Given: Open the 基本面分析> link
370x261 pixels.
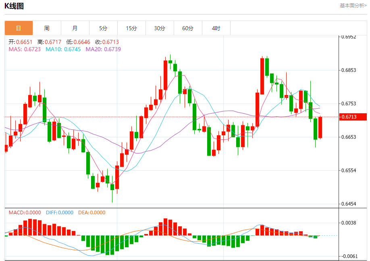Looking at the screenshot, I should click(x=353, y=5).
